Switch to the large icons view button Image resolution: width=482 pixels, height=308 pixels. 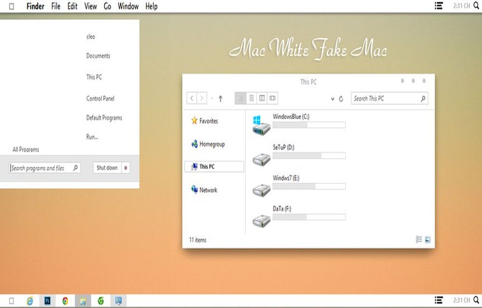tap(241, 98)
